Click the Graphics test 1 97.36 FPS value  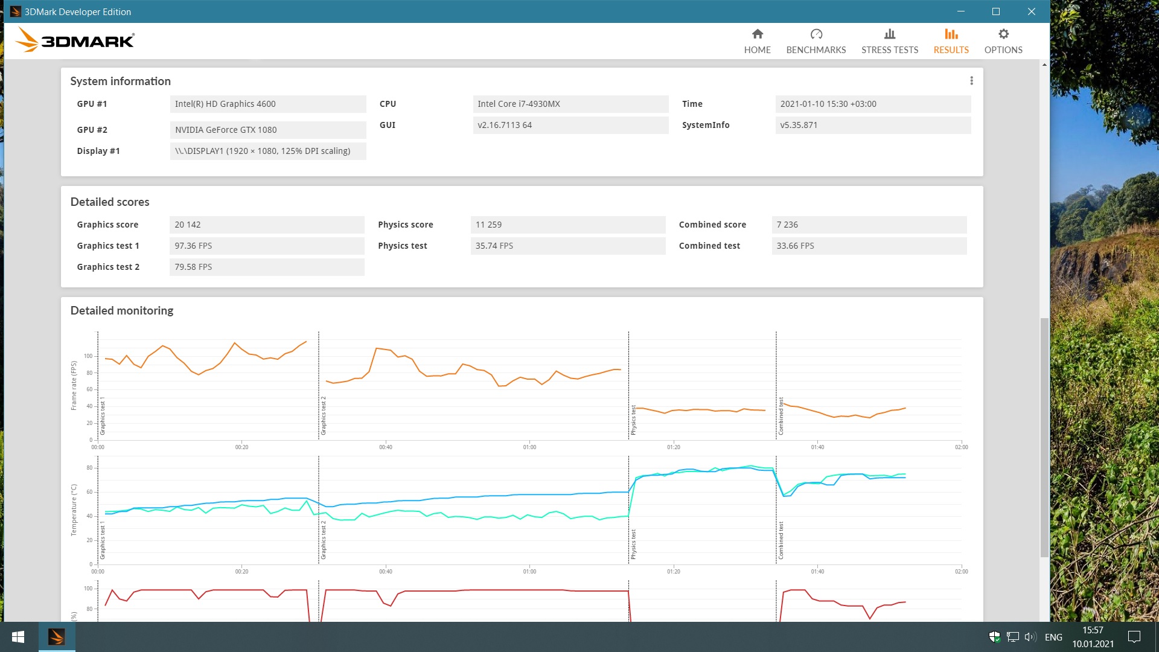coord(267,246)
